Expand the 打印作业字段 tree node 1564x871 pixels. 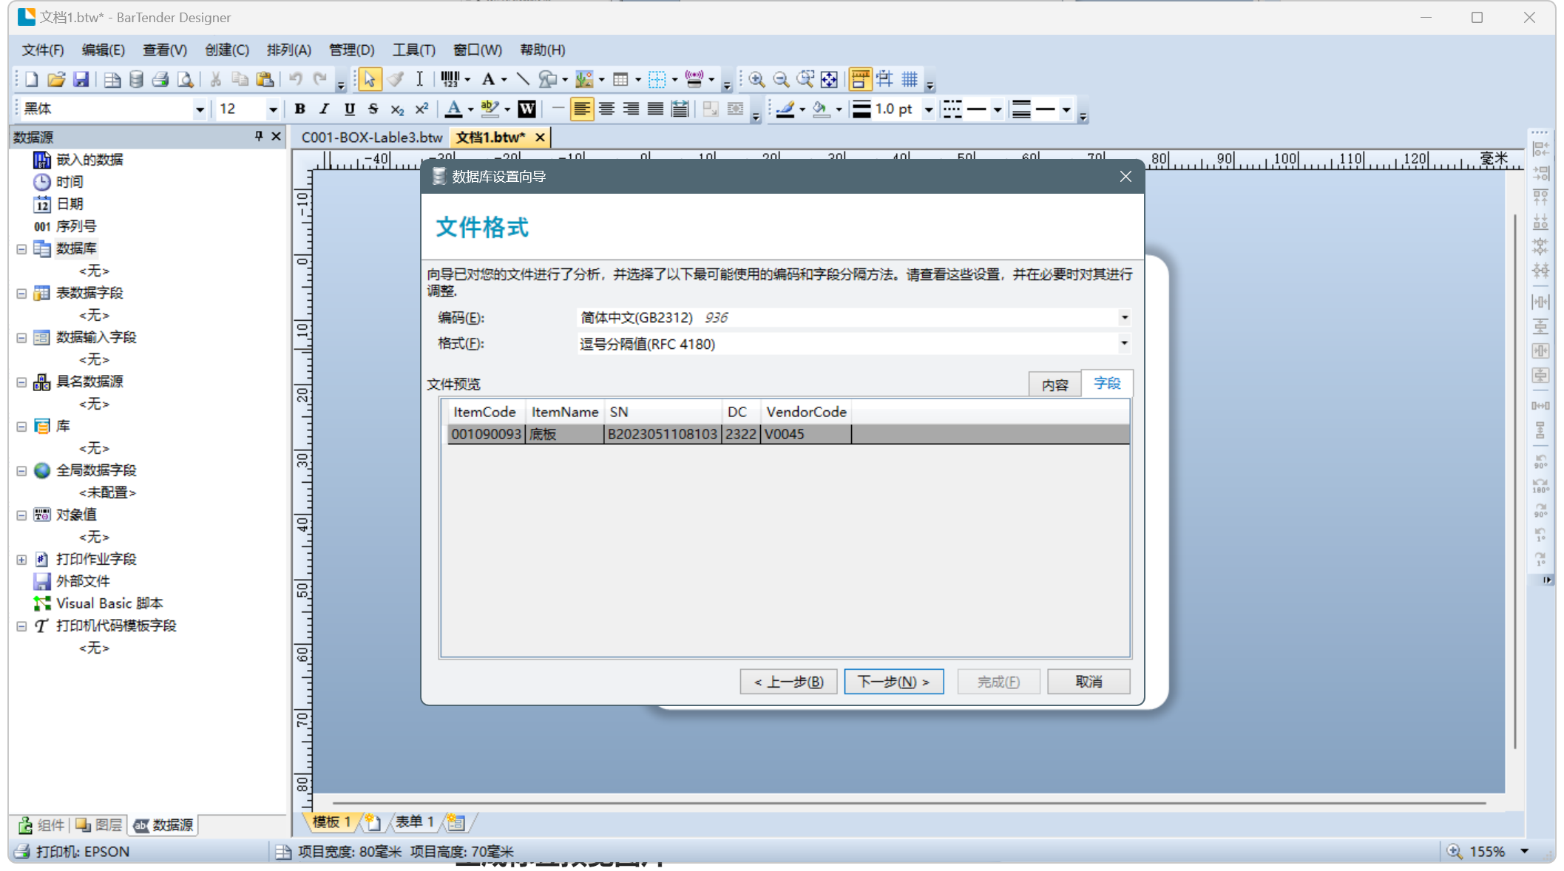pos(21,560)
